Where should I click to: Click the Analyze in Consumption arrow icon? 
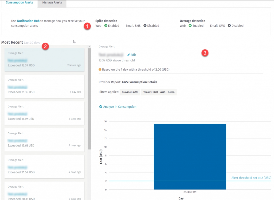[x=101, y=107]
